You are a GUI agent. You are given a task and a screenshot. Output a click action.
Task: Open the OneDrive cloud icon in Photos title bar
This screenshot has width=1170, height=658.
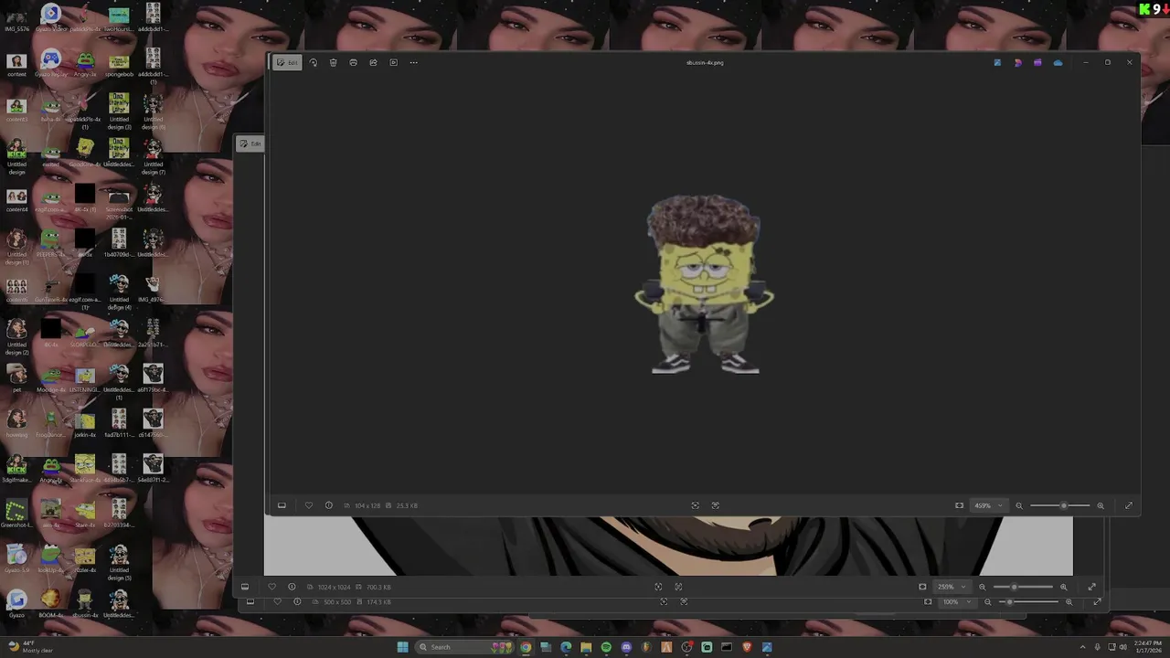1058,62
